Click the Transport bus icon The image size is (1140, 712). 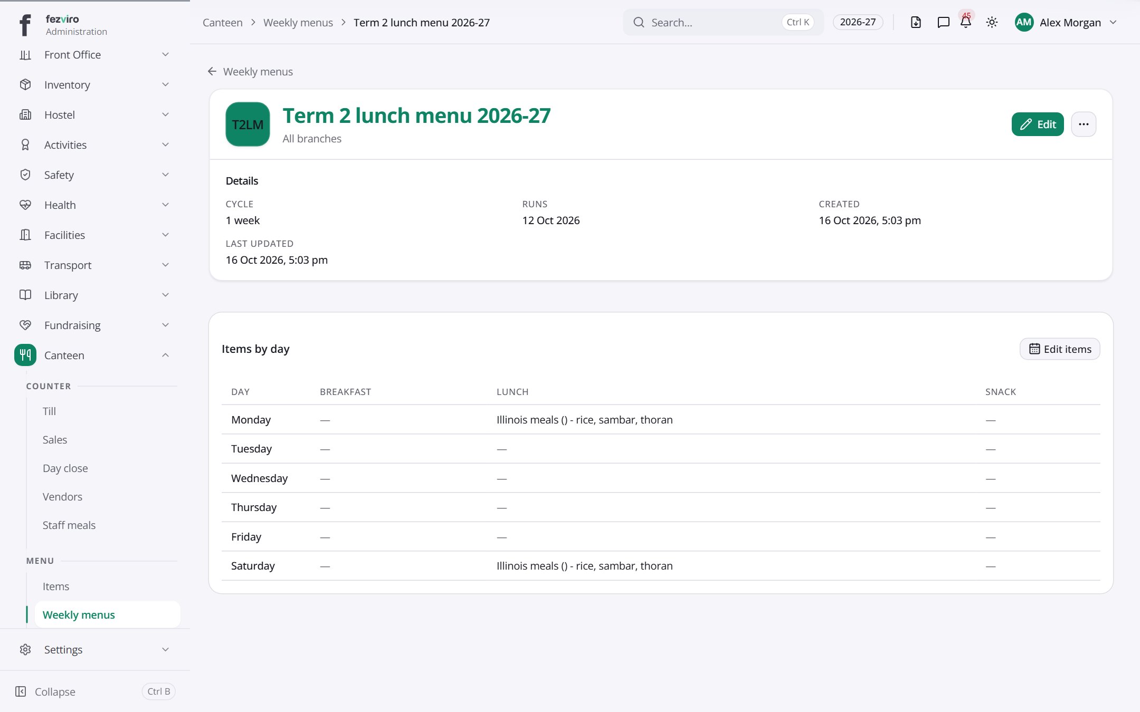tap(25, 265)
